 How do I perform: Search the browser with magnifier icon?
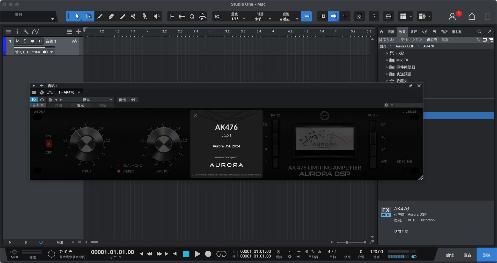(x=479, y=32)
